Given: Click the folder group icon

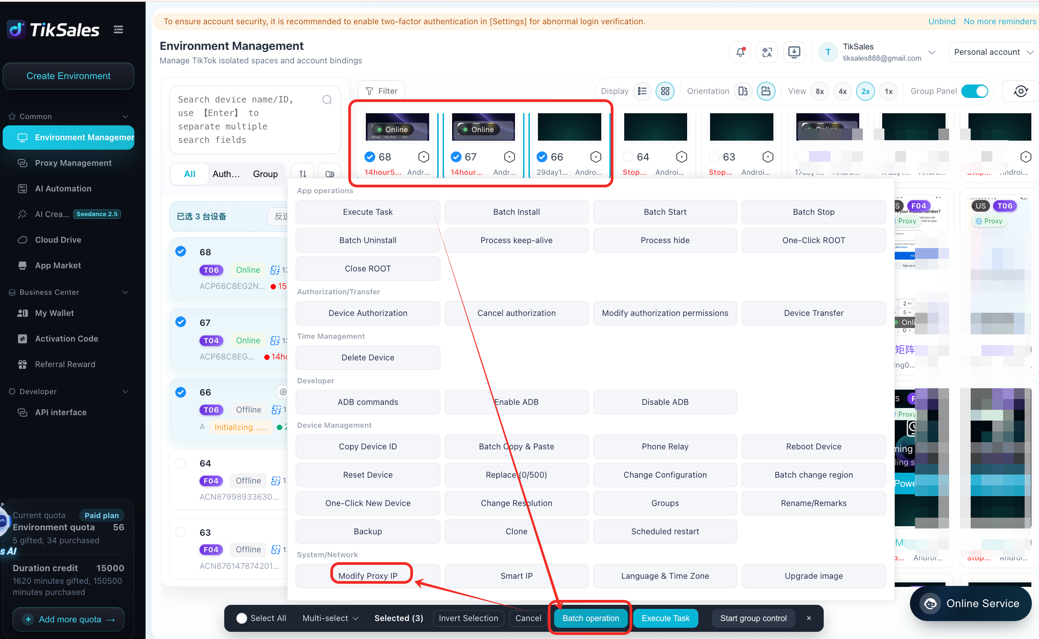Looking at the screenshot, I should tap(329, 174).
